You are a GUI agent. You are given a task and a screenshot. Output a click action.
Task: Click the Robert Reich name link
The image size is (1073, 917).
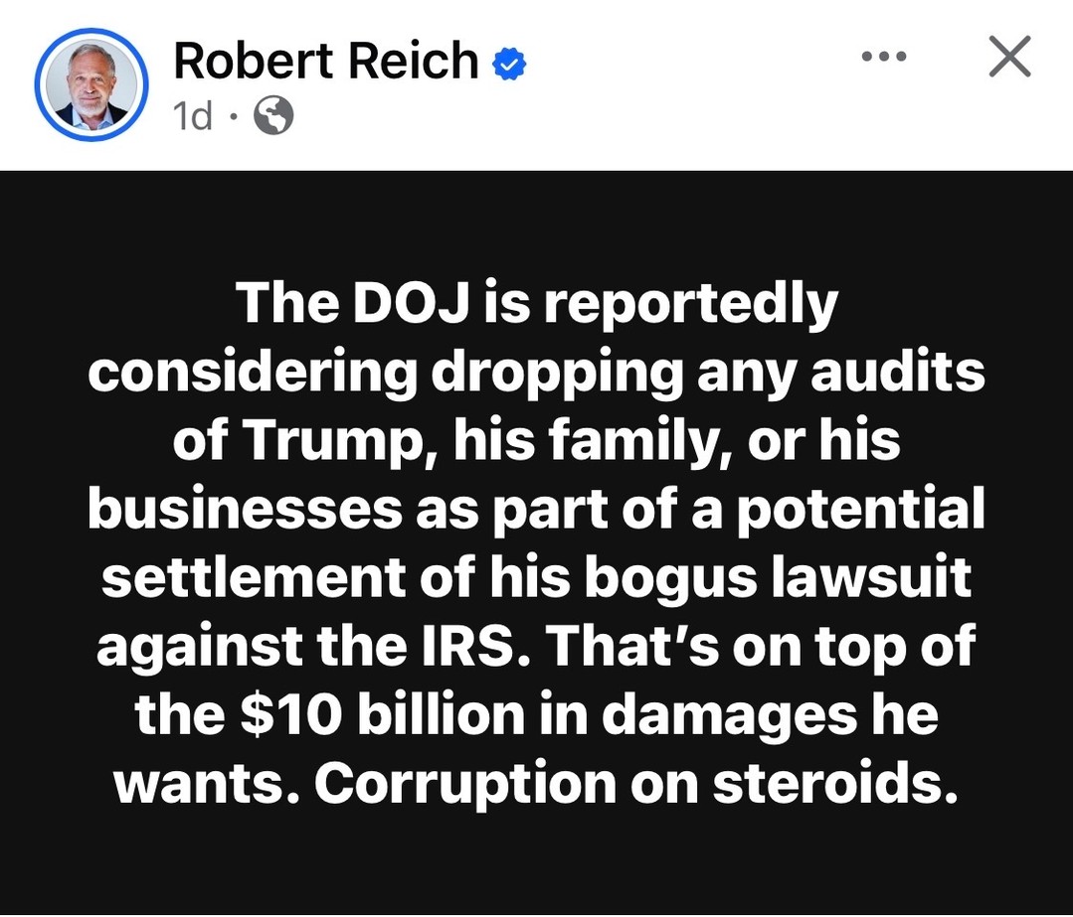(326, 61)
